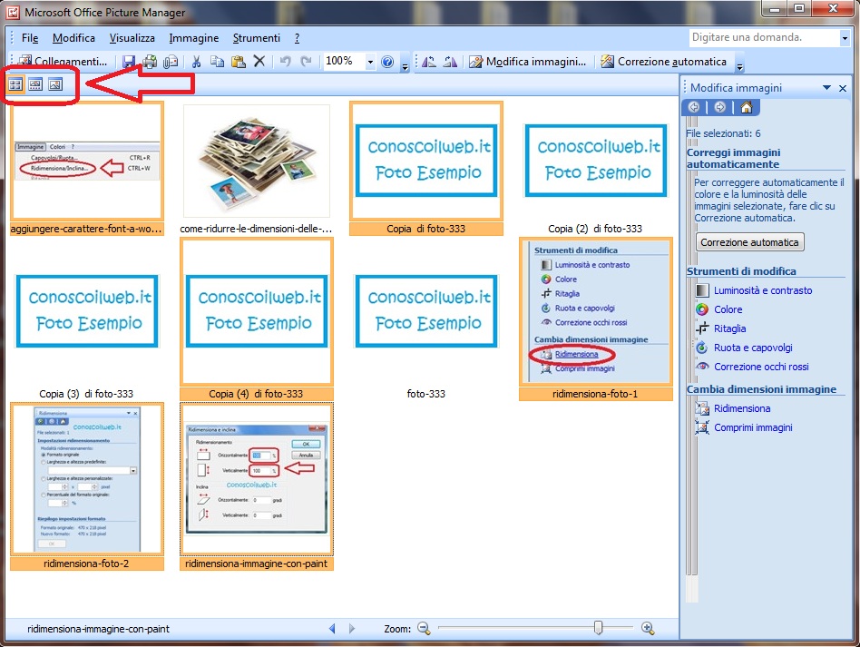Open the ? help menu
Viewport: 860px width, 647px height.
tap(297, 38)
